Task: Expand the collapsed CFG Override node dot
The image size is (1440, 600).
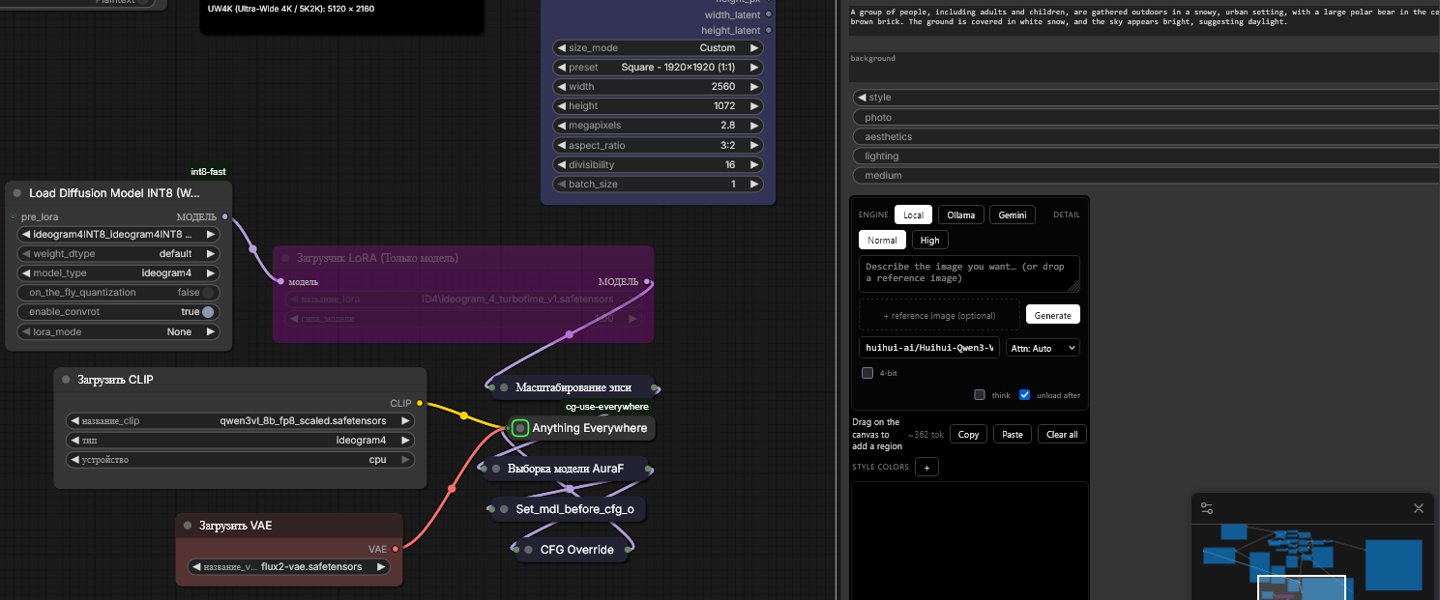Action: tap(528, 550)
